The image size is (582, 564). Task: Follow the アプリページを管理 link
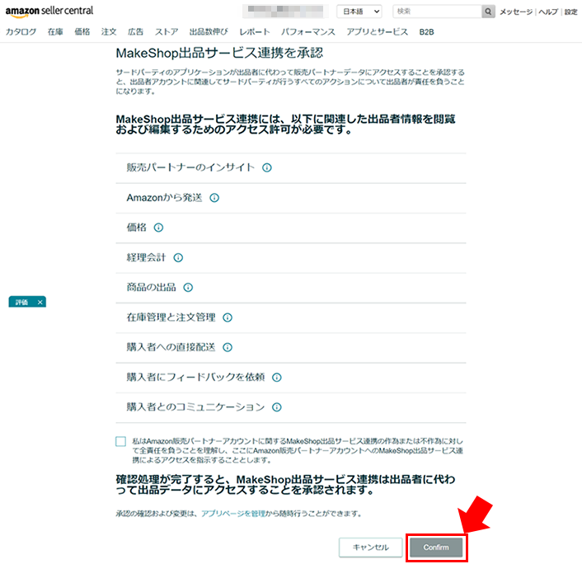click(233, 514)
